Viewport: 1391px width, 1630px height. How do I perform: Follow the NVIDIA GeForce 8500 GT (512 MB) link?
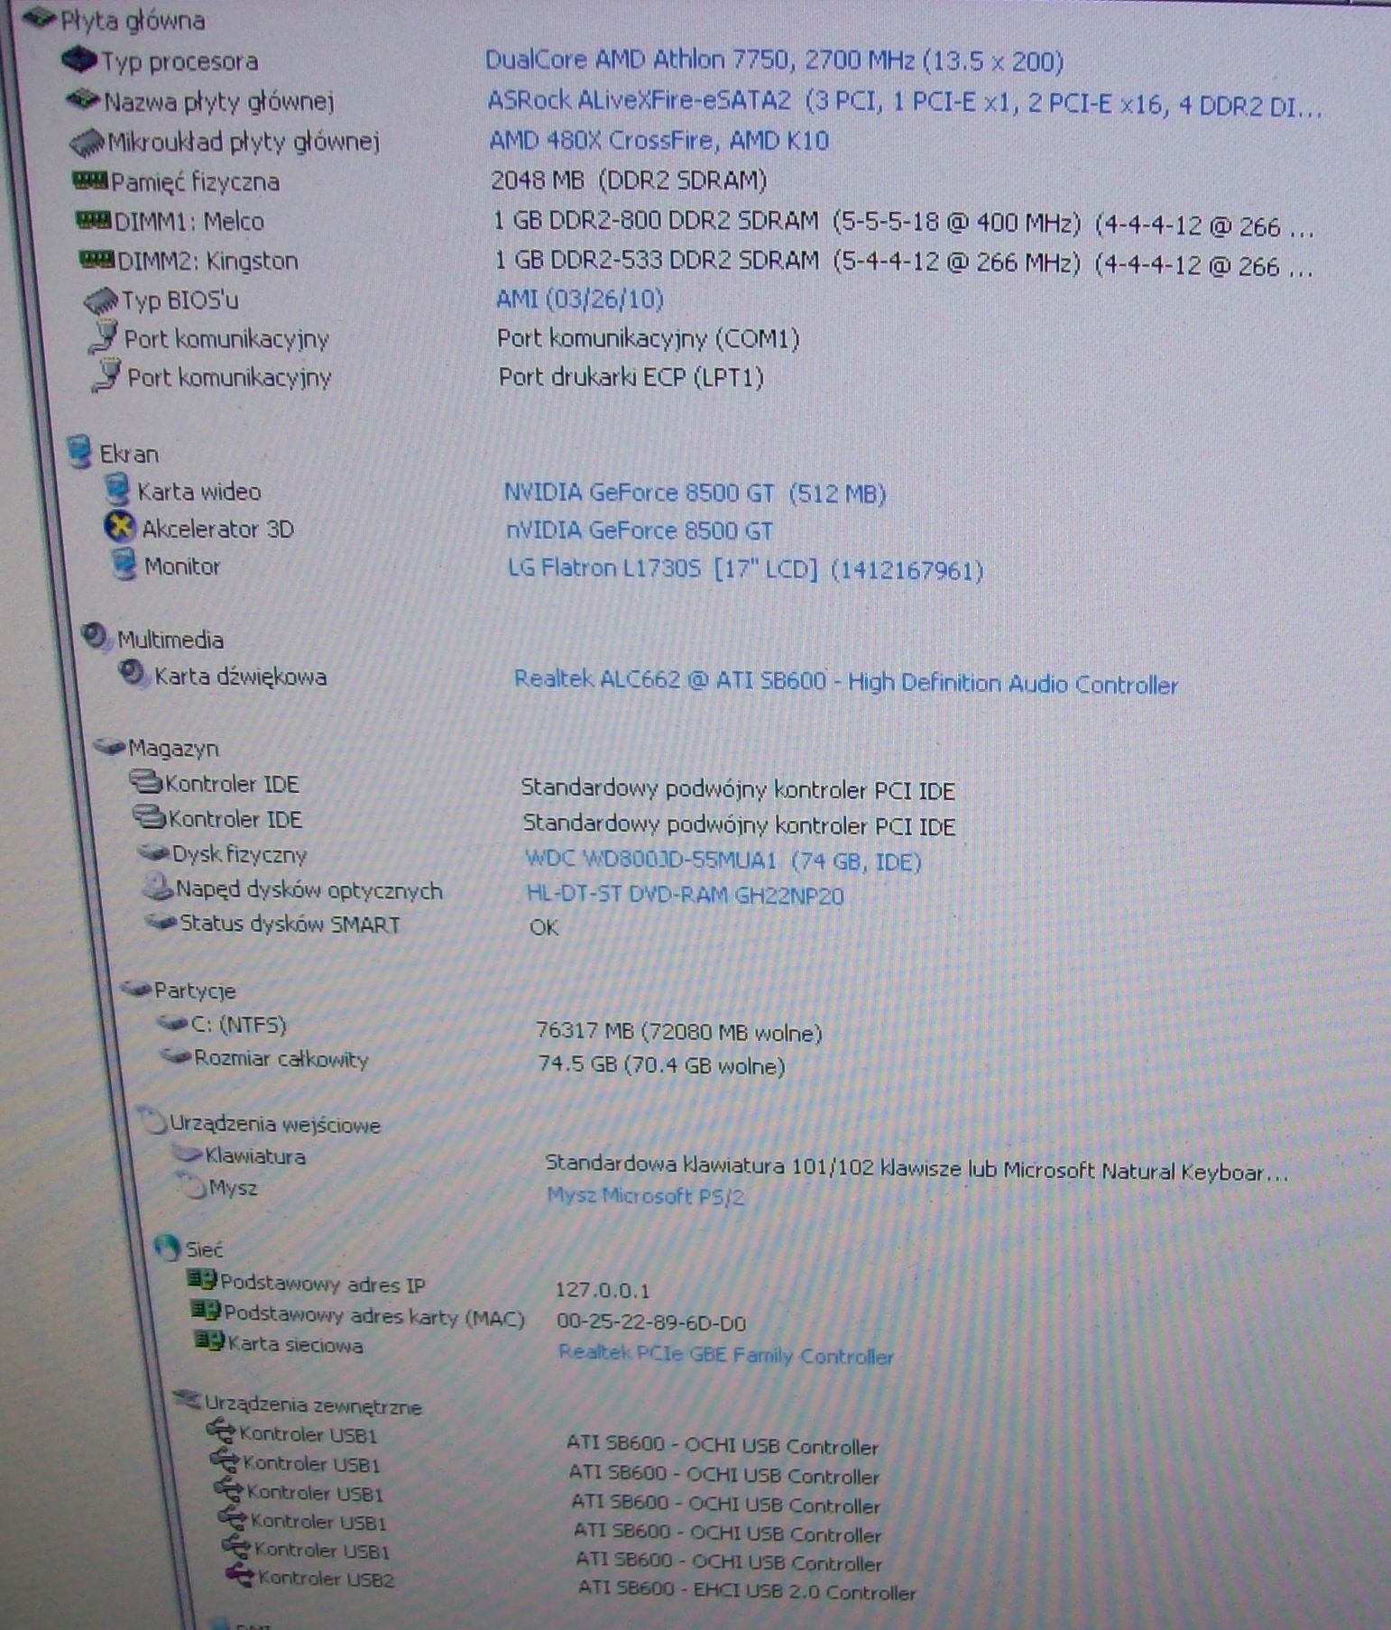695,493
